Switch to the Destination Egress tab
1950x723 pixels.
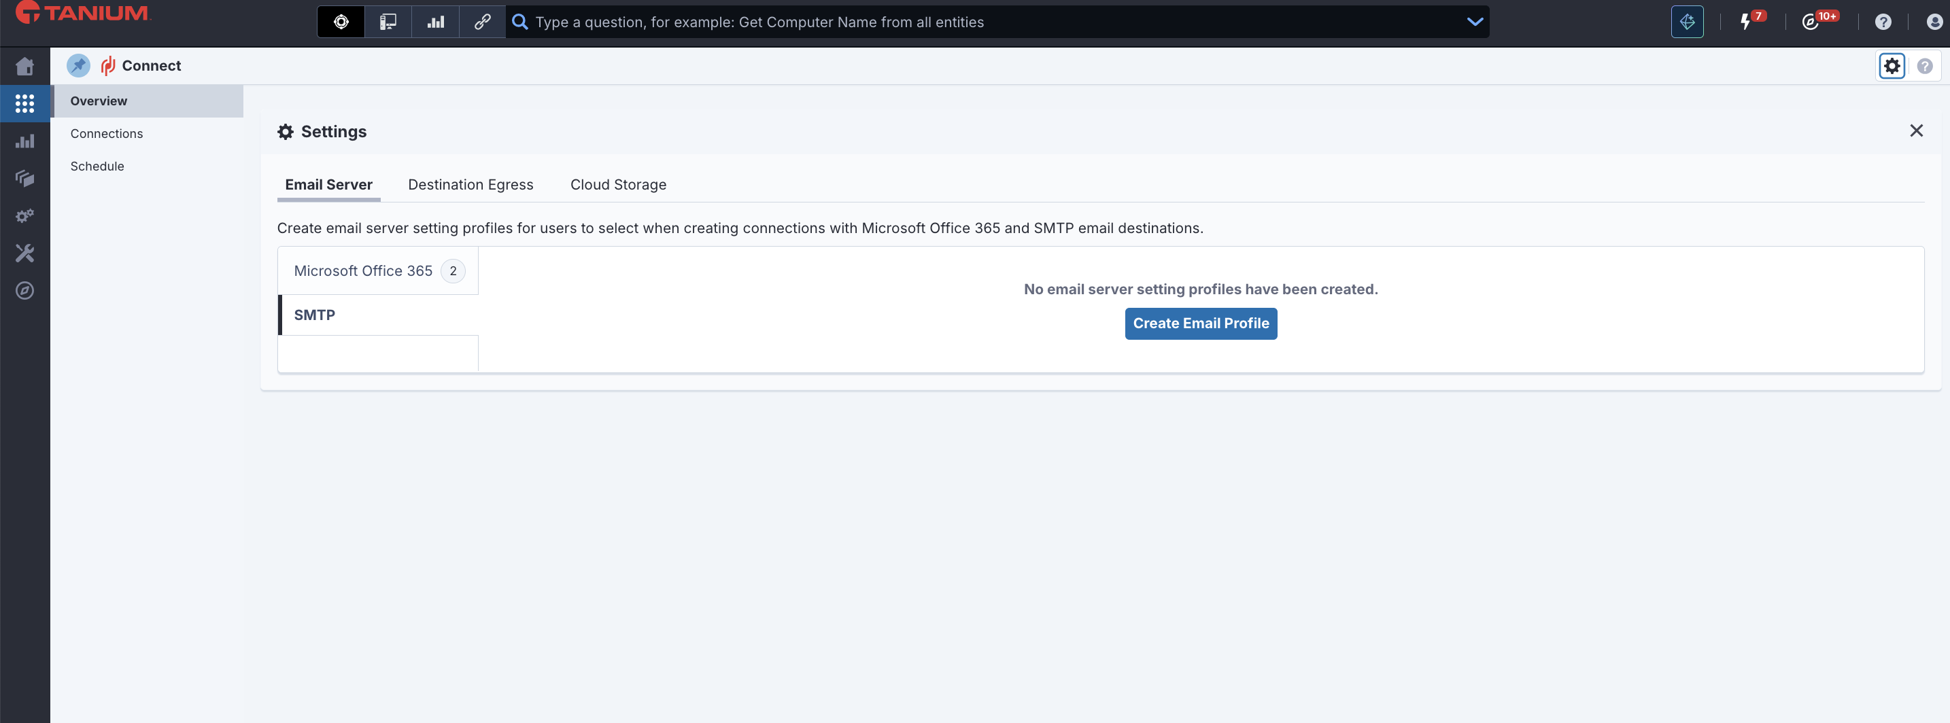pos(470,185)
